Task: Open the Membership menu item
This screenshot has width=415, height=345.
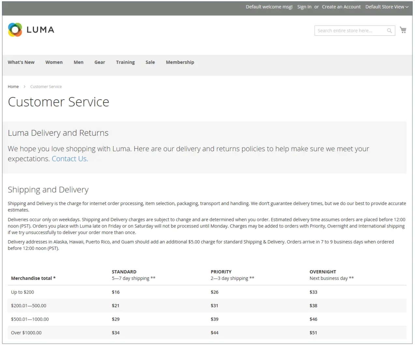Action: tap(180, 62)
